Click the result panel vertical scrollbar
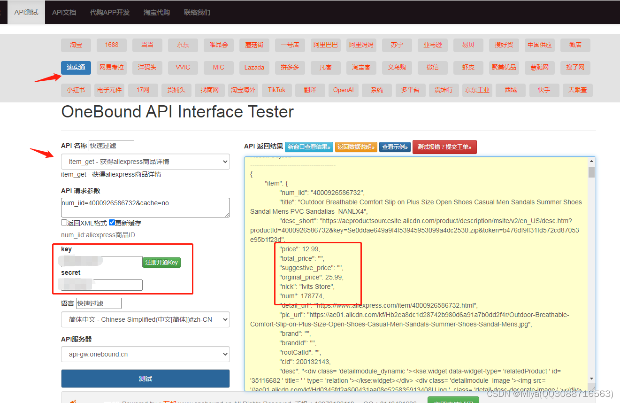620x403 pixels. tap(591, 270)
